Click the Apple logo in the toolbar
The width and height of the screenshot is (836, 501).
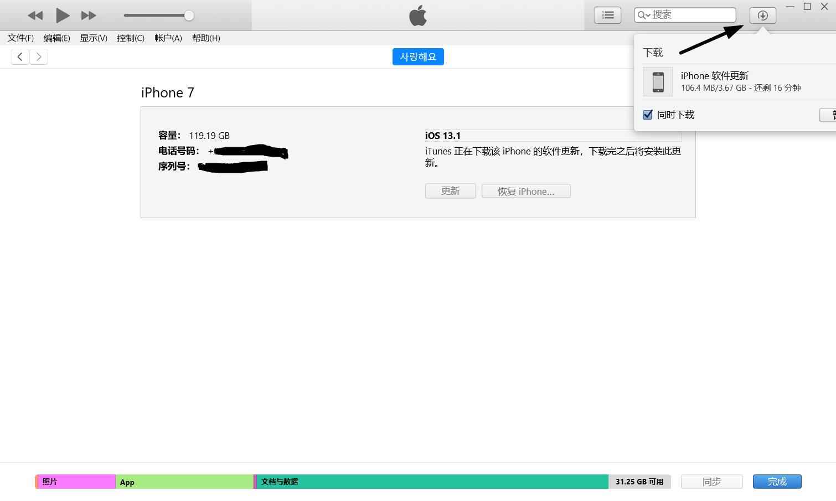(x=418, y=15)
